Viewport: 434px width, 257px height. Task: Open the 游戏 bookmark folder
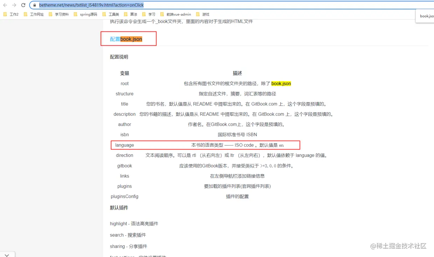(x=203, y=14)
